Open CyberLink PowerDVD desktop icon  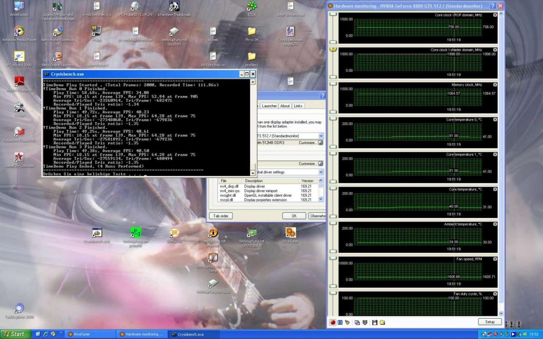pyautogui.click(x=19, y=134)
